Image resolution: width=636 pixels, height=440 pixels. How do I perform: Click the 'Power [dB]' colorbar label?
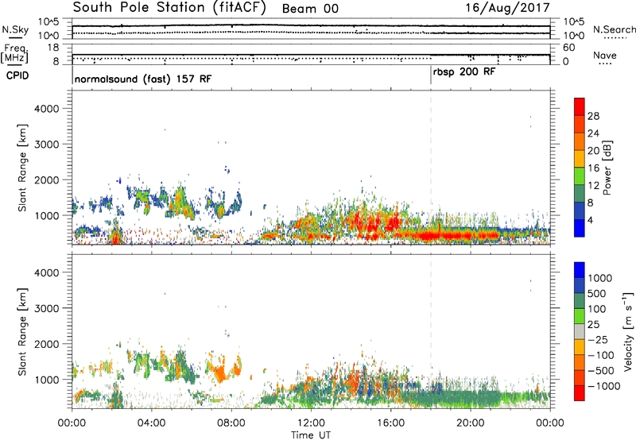[x=607, y=168]
